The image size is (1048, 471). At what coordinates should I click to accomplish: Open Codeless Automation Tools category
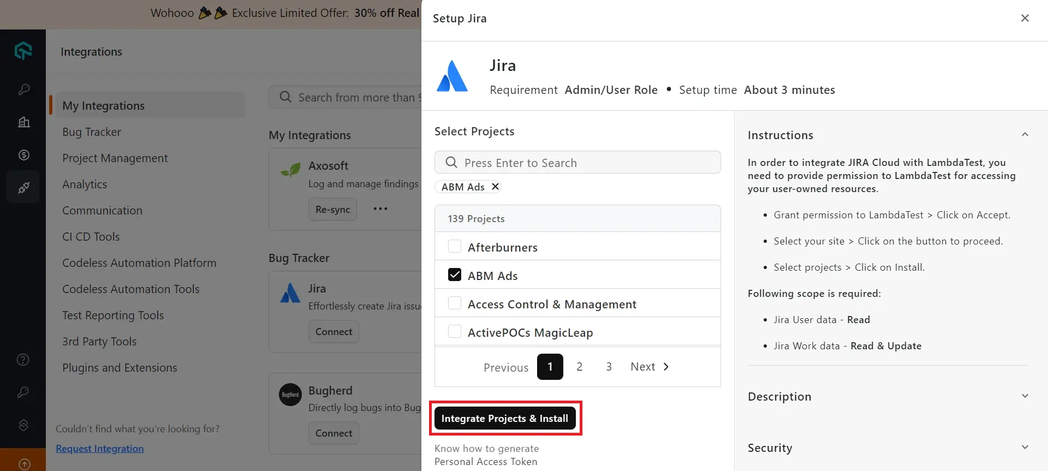(x=131, y=289)
